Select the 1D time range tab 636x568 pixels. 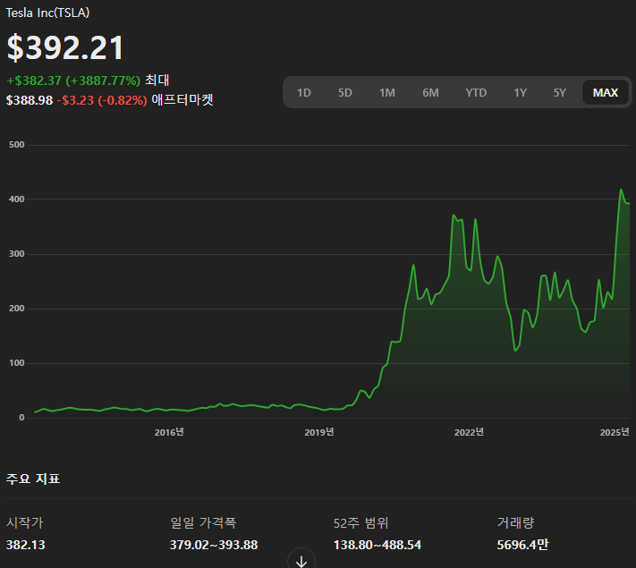304,92
